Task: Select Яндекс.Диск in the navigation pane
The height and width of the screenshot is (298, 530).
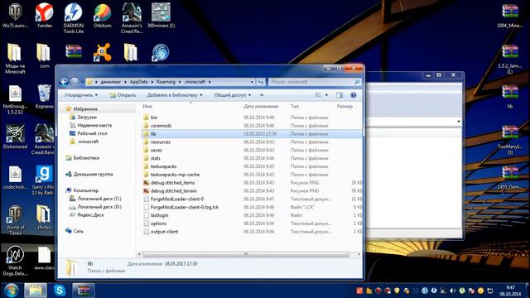Action: click(x=90, y=215)
